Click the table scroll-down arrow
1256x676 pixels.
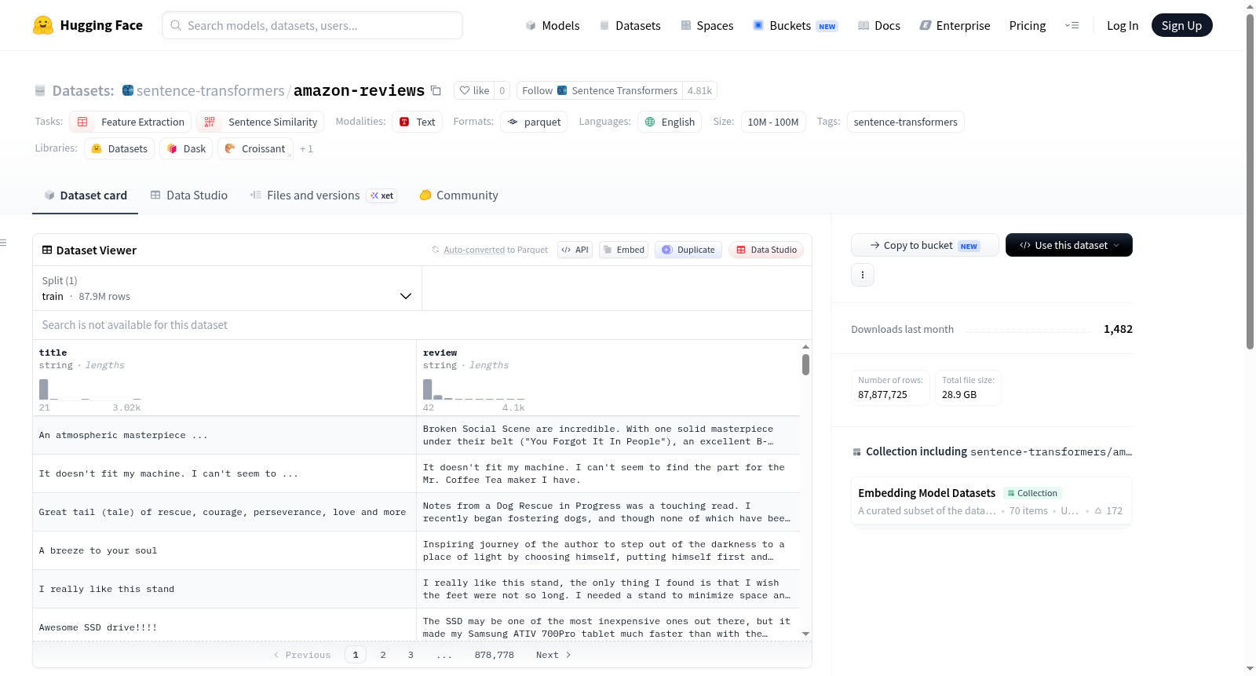(805, 634)
